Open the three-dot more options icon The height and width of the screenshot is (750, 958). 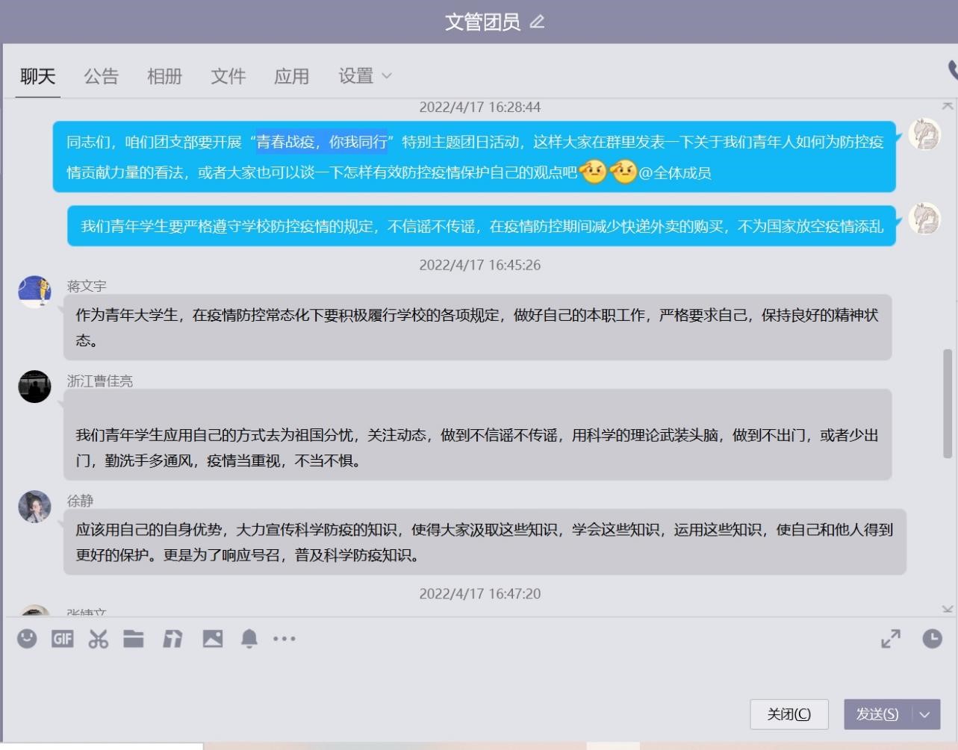pyautogui.click(x=284, y=639)
